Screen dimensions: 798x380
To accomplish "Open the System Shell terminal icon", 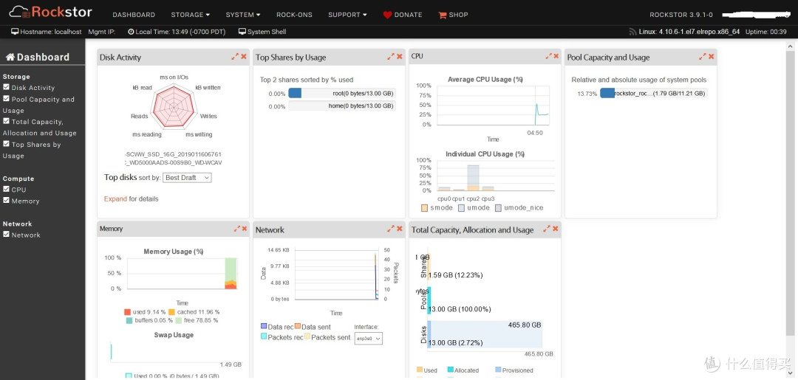I will (x=242, y=32).
